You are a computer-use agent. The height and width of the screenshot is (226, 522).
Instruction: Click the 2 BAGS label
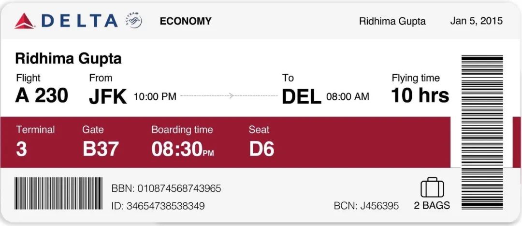432,205
